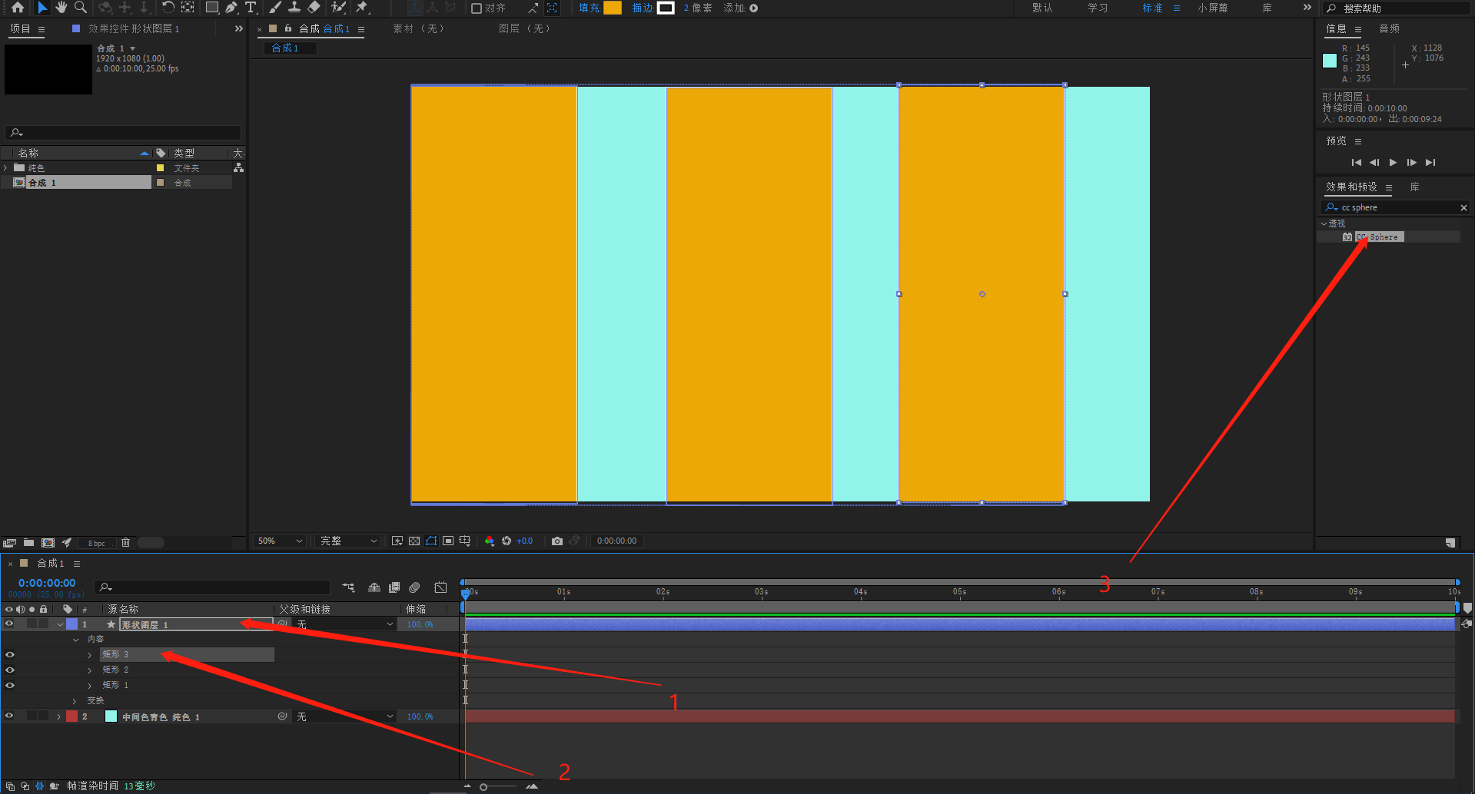Click the new folder icon in Project panel
Screen dimensions: 1475x794
tap(28, 542)
